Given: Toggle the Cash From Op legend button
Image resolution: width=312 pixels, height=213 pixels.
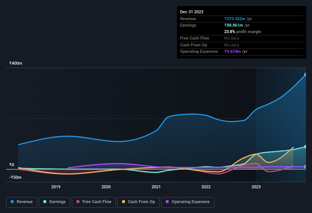Looking at the screenshot, I should (138, 202).
